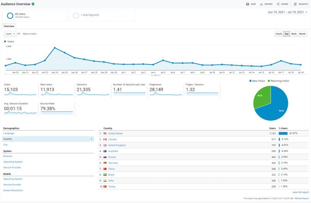This screenshot has height=203, width=311.
Task: Click the green verified shield icon
Action: (33, 4)
